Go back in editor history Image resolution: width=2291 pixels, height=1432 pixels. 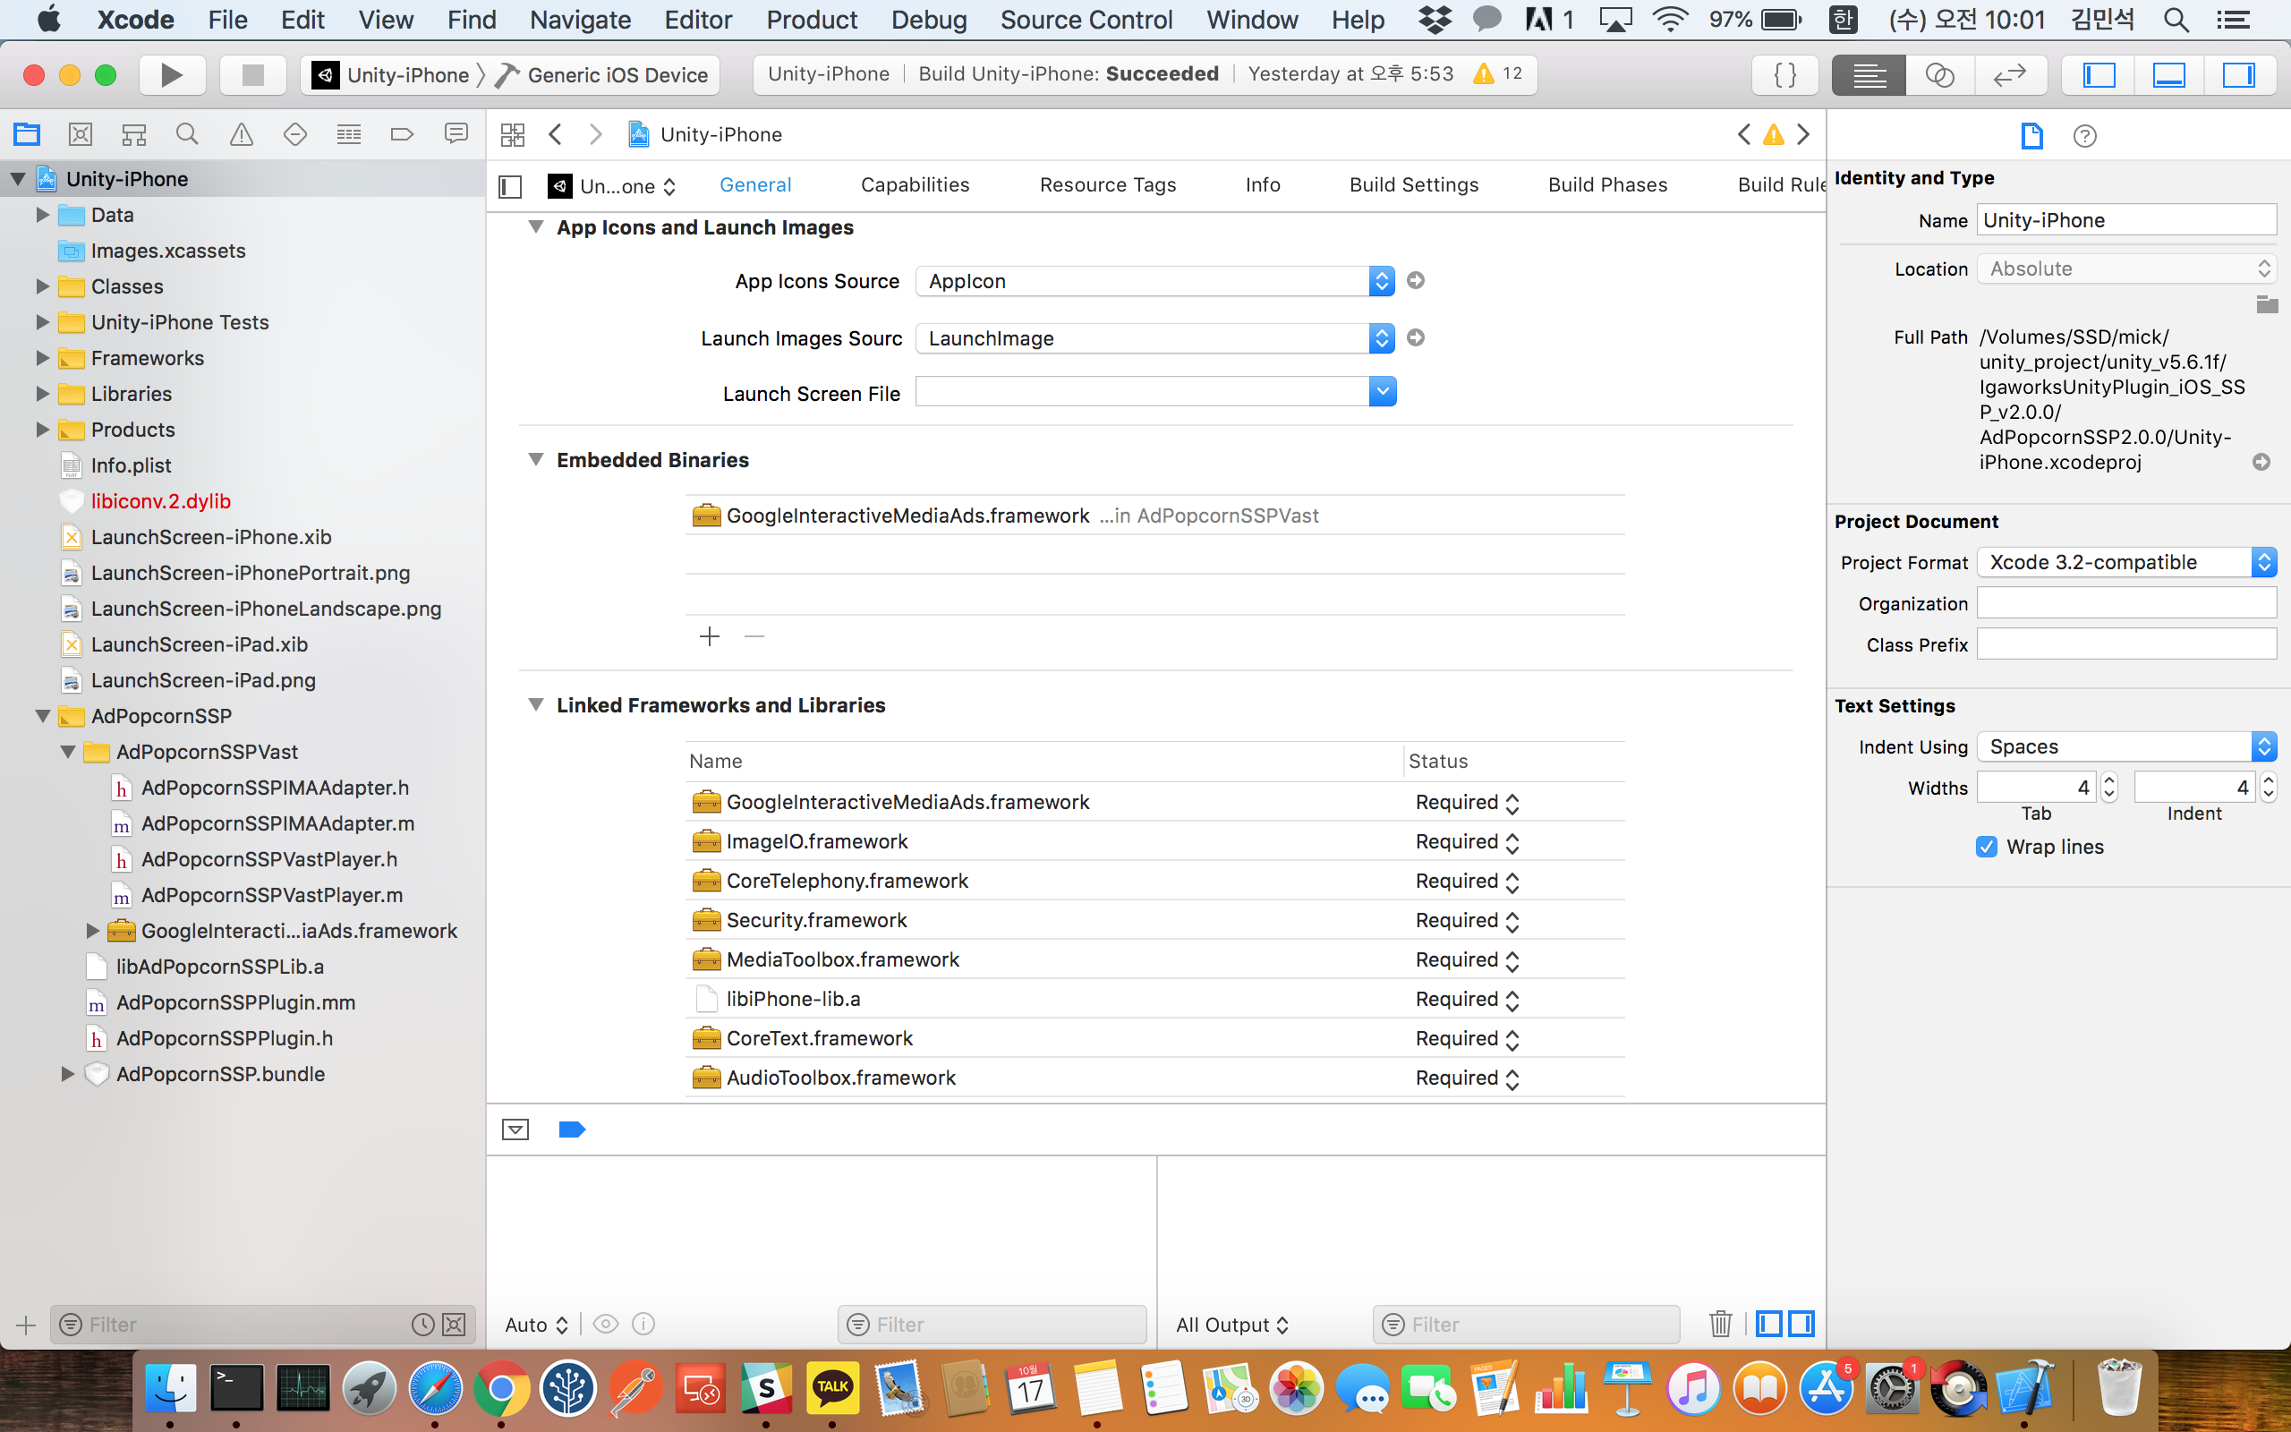[556, 134]
